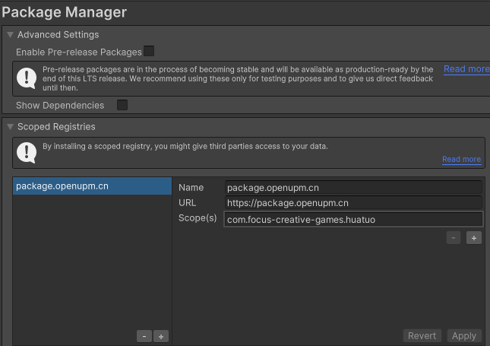Toggle the Show Dependencies checkbox
This screenshot has height=346, width=490.
click(122, 105)
